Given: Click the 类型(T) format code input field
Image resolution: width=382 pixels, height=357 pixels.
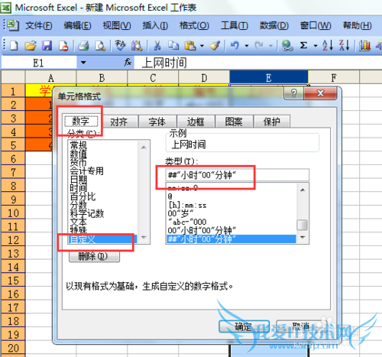Looking at the screenshot, I should pos(238,175).
